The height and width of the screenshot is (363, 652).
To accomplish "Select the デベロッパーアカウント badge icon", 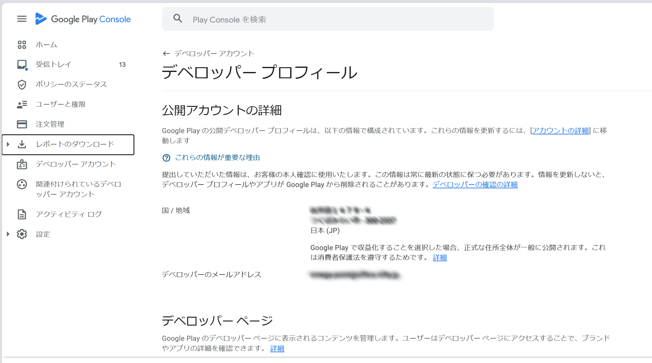I will pyautogui.click(x=22, y=164).
